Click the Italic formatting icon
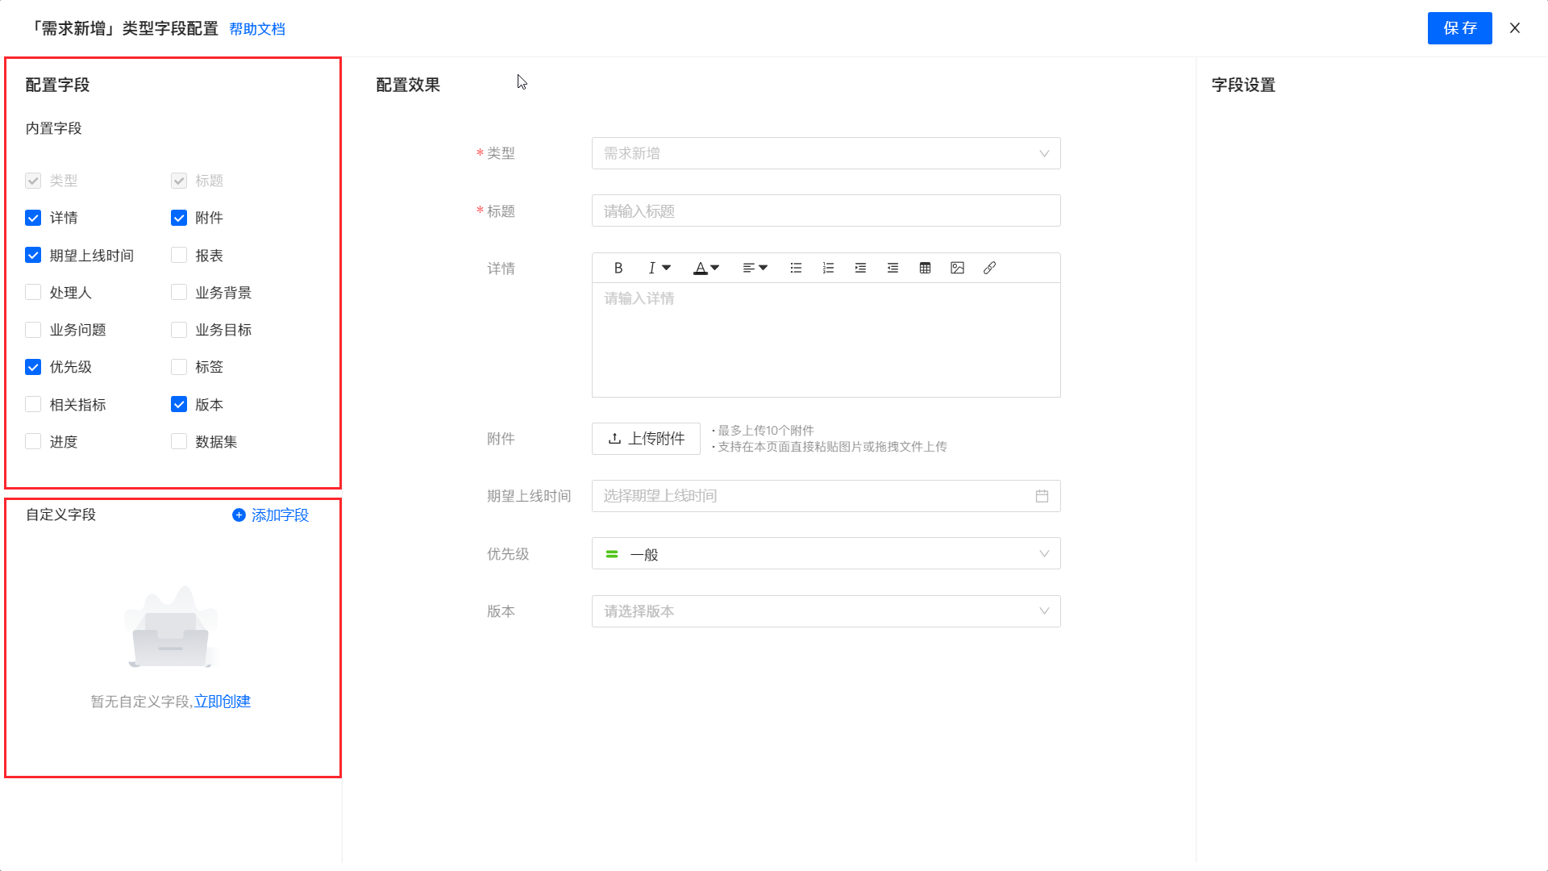Screen dimensions: 1548x871 click(x=651, y=268)
